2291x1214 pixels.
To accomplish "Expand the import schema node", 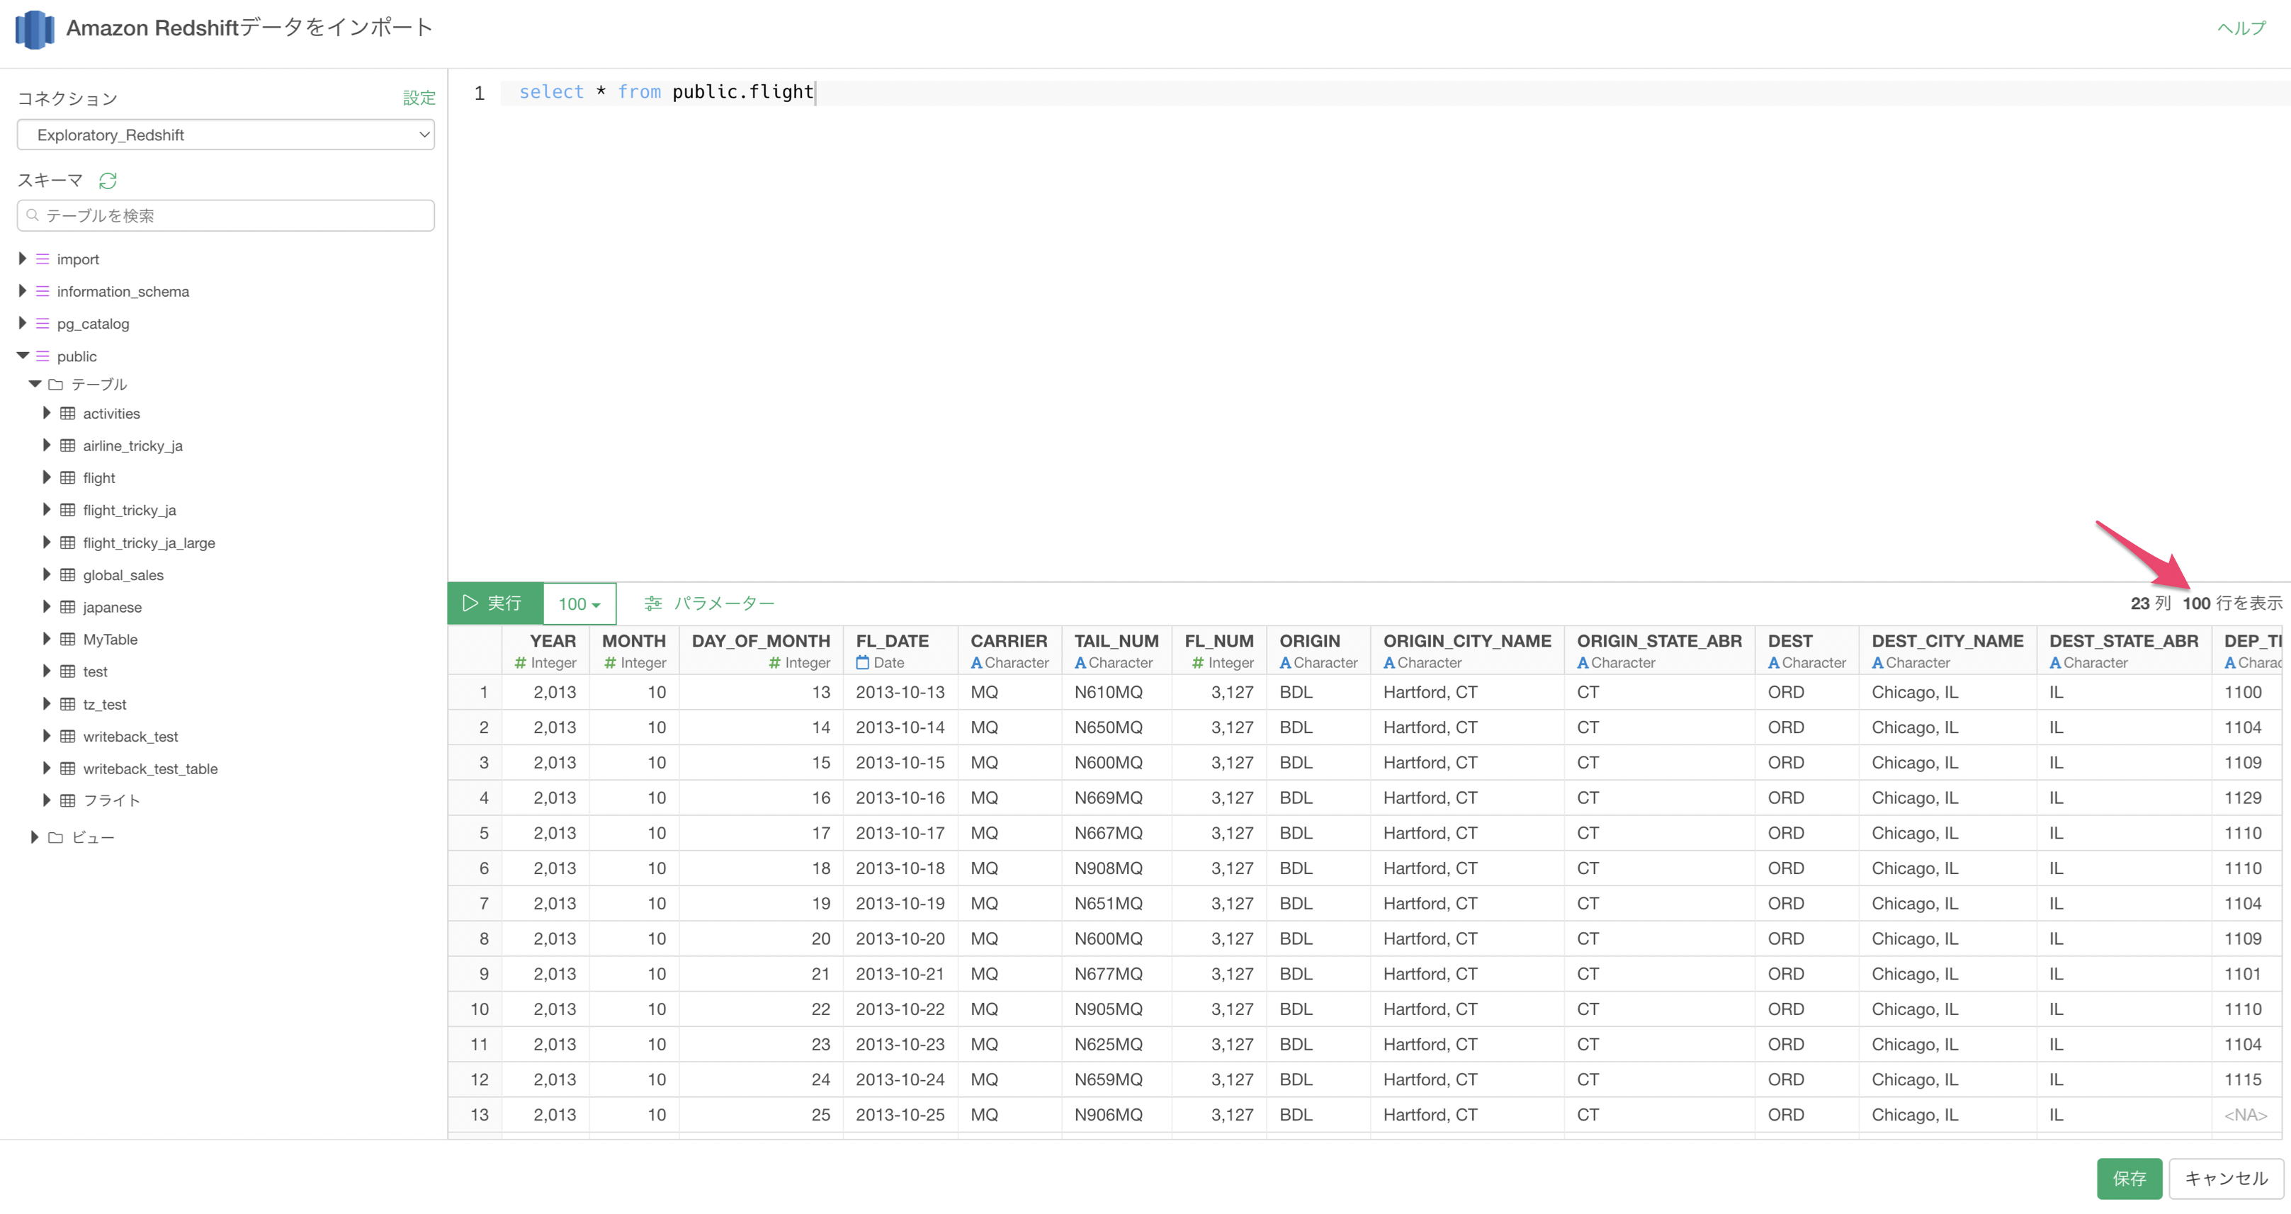I will click(22, 259).
